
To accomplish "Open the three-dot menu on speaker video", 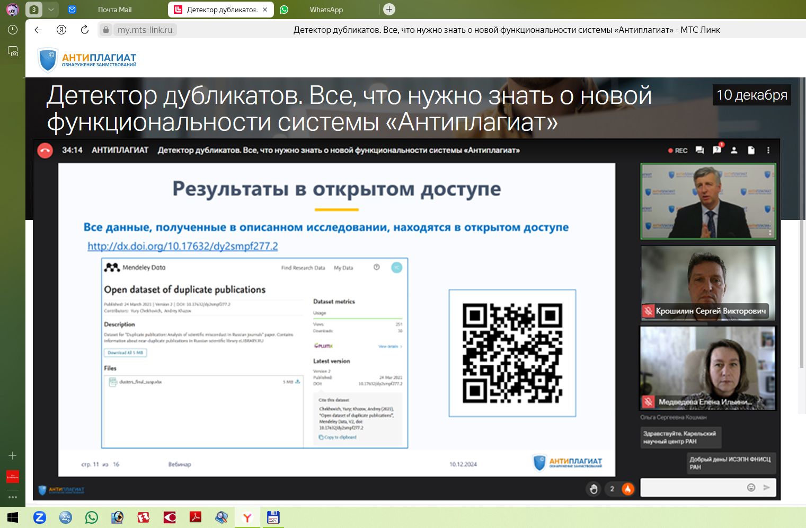I will (x=770, y=233).
